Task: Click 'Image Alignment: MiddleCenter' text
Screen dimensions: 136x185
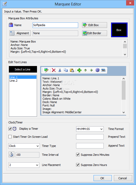Action: click(62, 112)
